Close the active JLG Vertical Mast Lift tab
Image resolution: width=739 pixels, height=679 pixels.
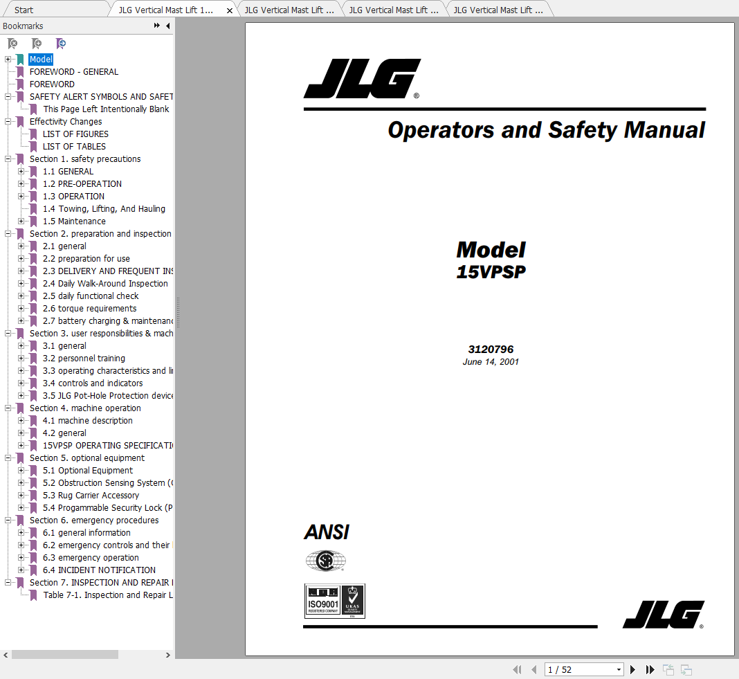[x=230, y=10]
